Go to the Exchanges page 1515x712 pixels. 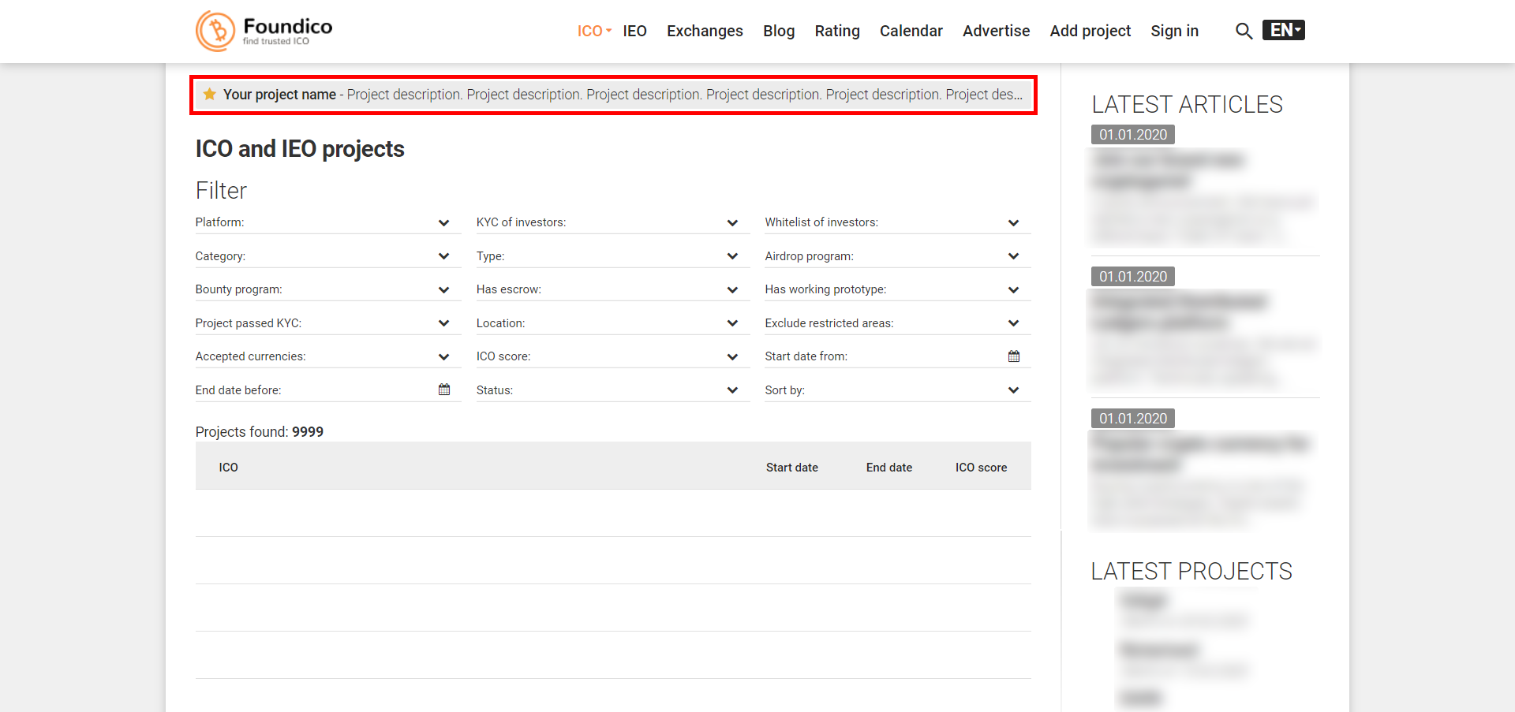point(705,31)
